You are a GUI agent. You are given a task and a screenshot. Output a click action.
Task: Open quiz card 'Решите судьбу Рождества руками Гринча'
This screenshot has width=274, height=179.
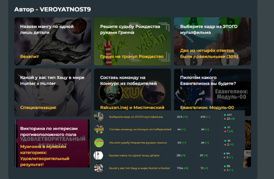tap(133, 41)
